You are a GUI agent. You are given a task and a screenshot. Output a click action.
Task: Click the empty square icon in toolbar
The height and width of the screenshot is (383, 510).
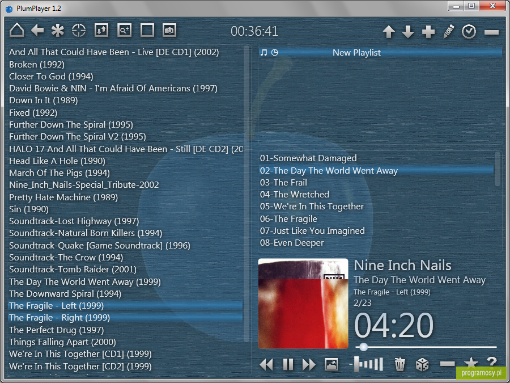[x=147, y=30]
